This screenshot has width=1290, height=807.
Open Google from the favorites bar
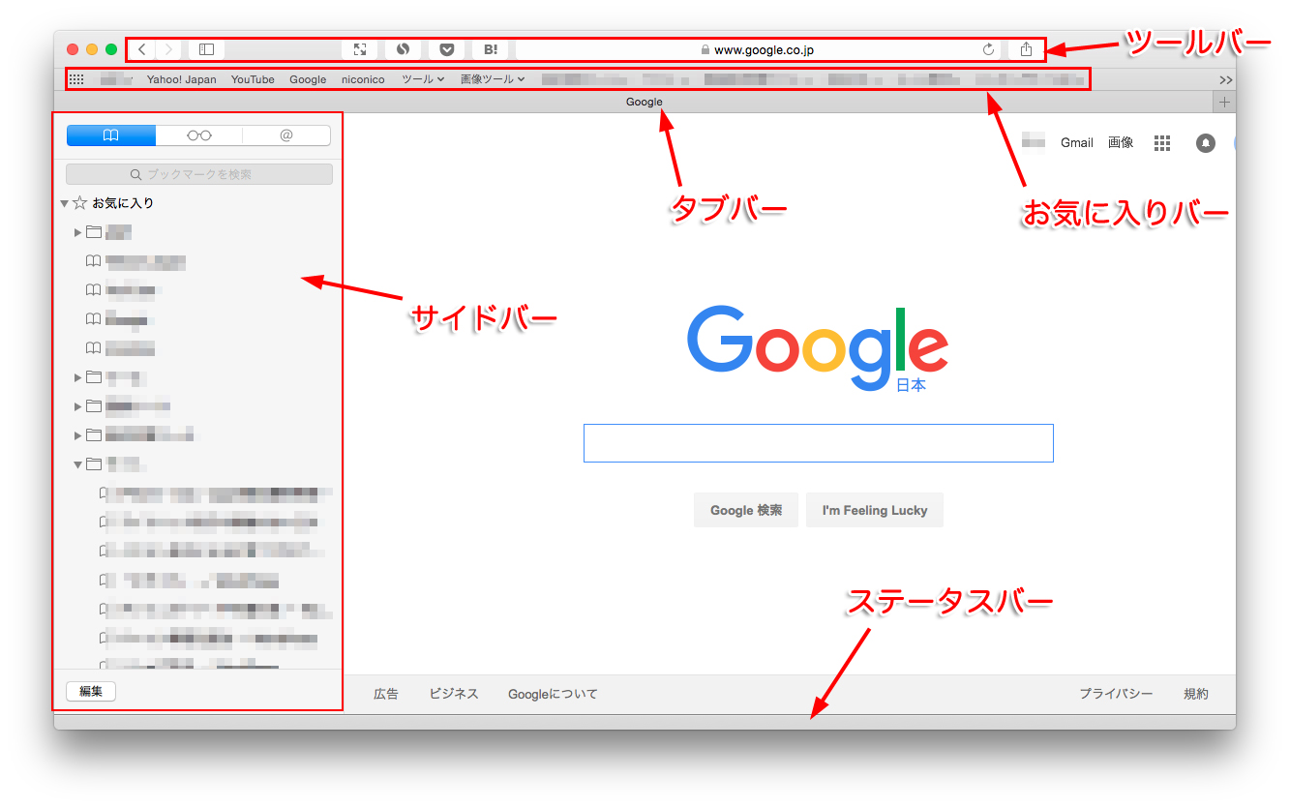(308, 79)
